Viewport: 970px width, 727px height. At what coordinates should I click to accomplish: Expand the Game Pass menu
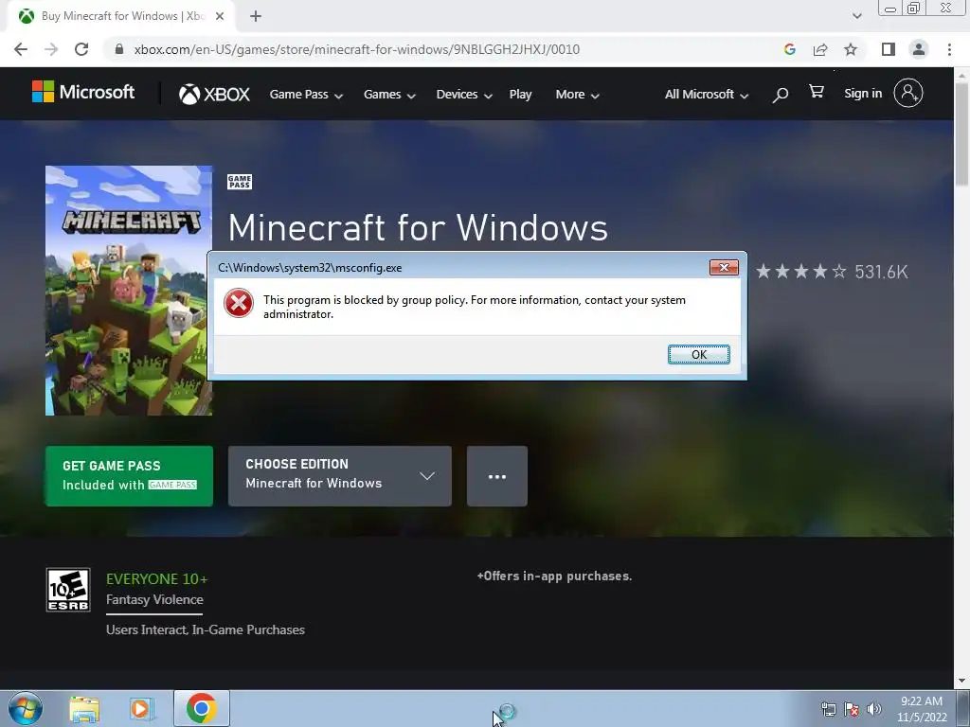click(306, 95)
